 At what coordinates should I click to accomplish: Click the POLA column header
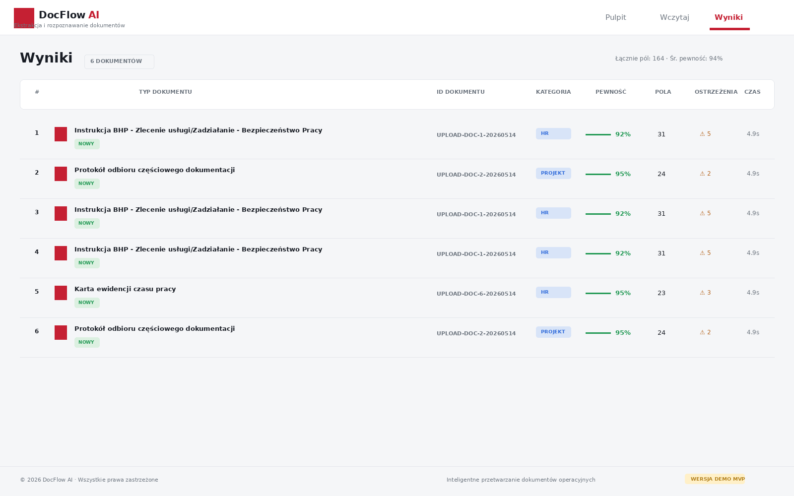click(x=663, y=92)
